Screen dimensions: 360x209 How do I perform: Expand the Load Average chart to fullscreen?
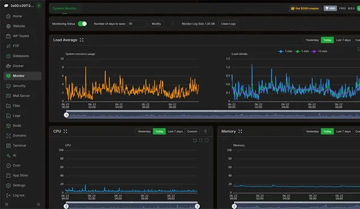pyautogui.click(x=82, y=40)
